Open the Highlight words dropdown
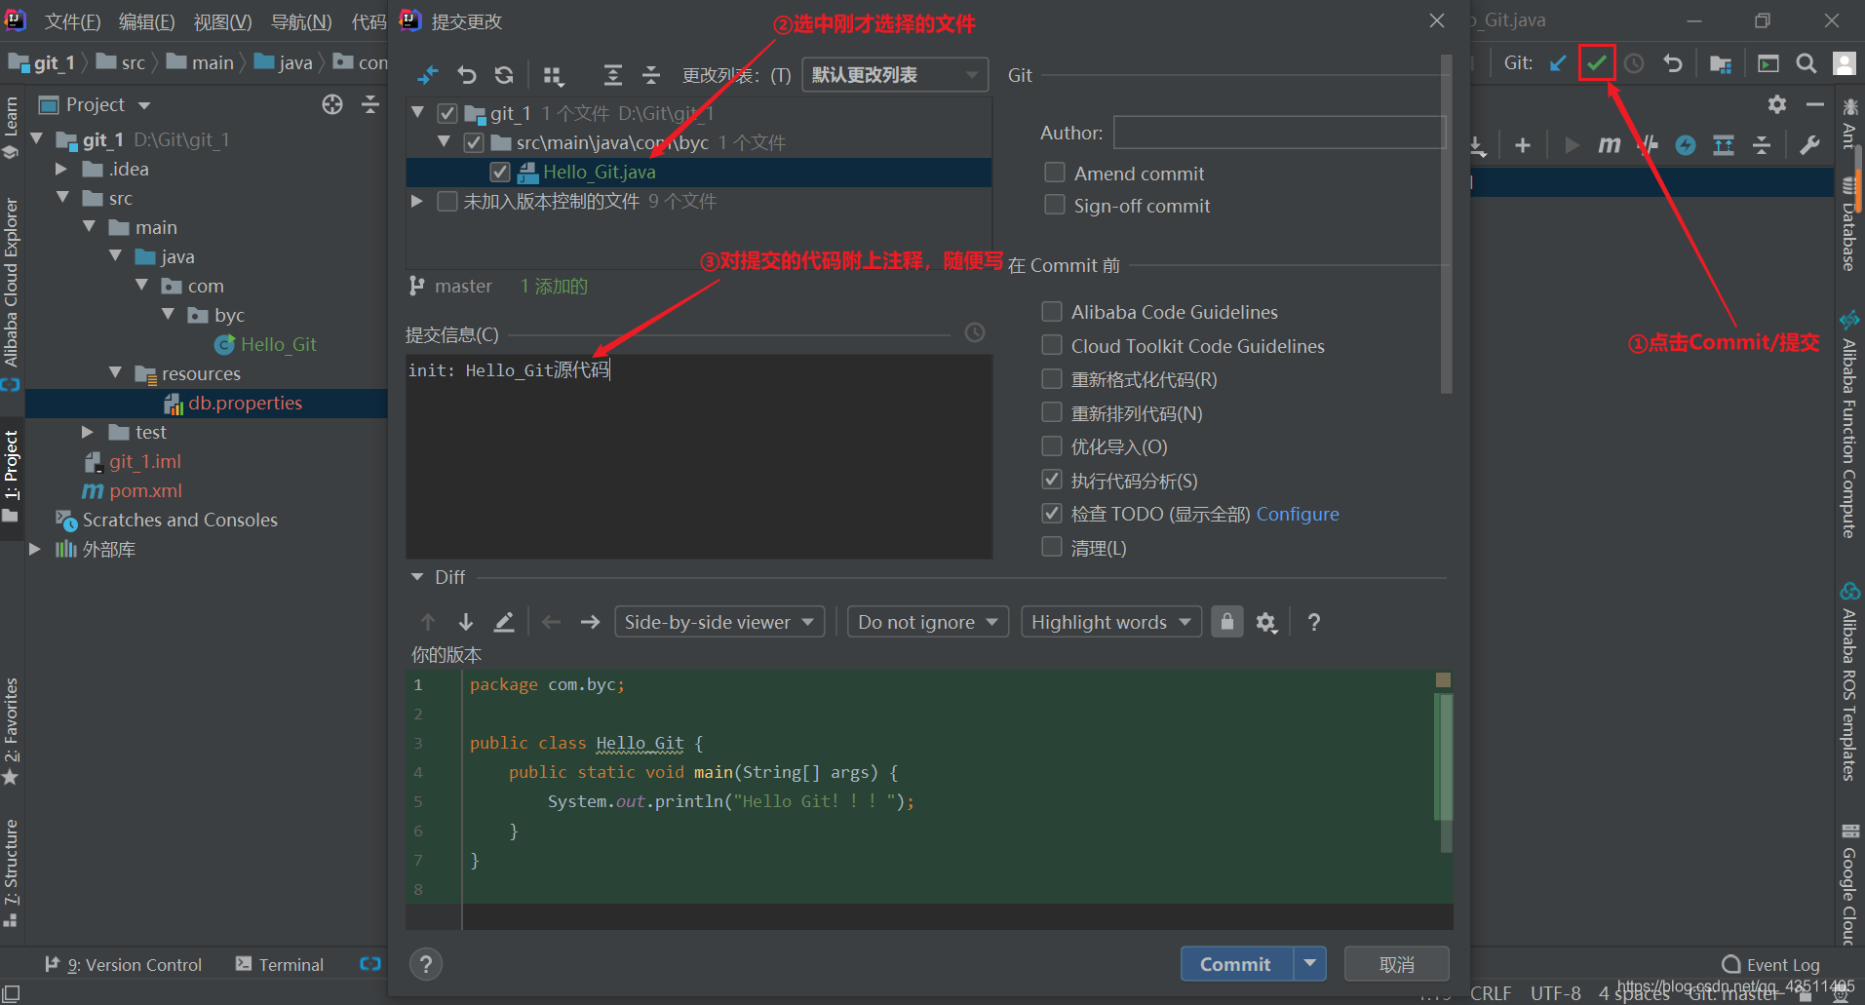The height and width of the screenshot is (1005, 1865). tap(1110, 622)
